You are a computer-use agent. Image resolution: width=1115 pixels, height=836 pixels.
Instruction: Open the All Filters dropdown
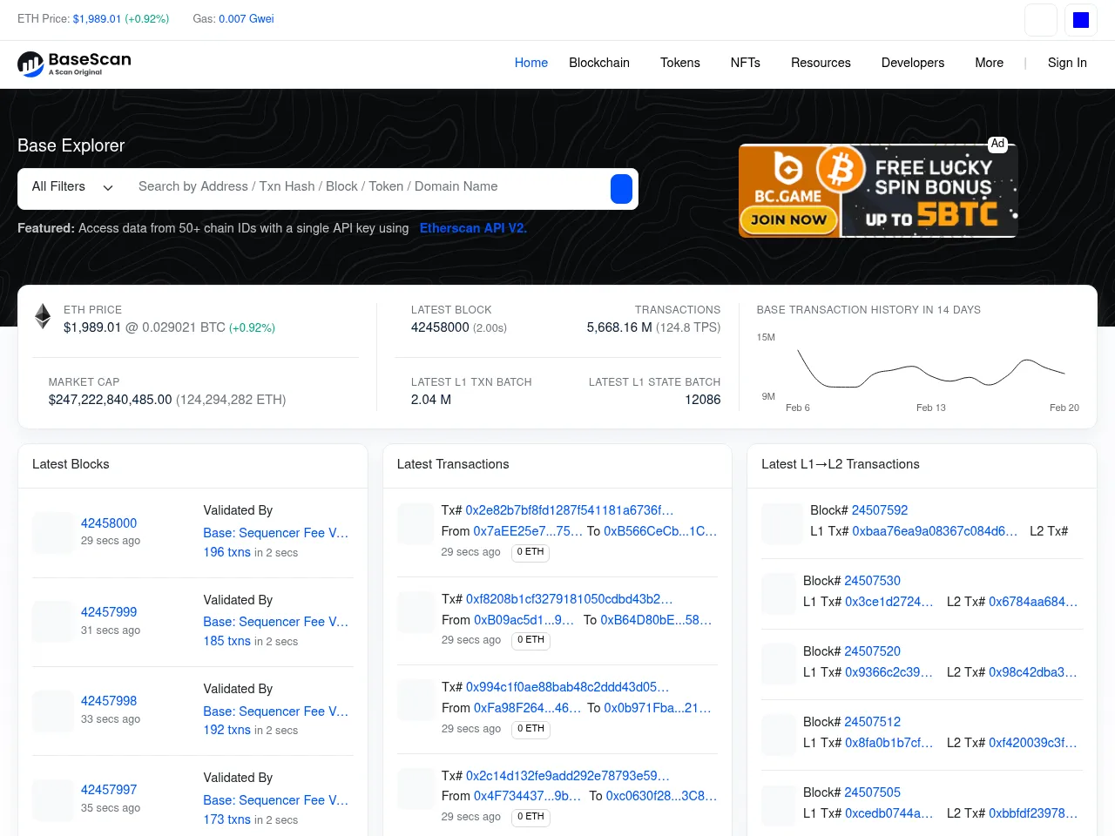(72, 186)
